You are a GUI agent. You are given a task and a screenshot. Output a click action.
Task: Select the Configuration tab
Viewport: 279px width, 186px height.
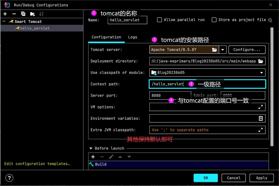click(x=106, y=37)
